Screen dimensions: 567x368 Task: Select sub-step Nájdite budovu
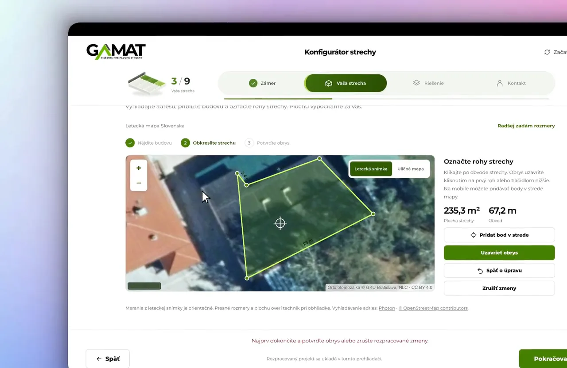149,143
